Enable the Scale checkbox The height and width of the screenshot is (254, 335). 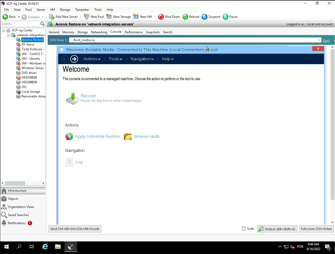244,228
